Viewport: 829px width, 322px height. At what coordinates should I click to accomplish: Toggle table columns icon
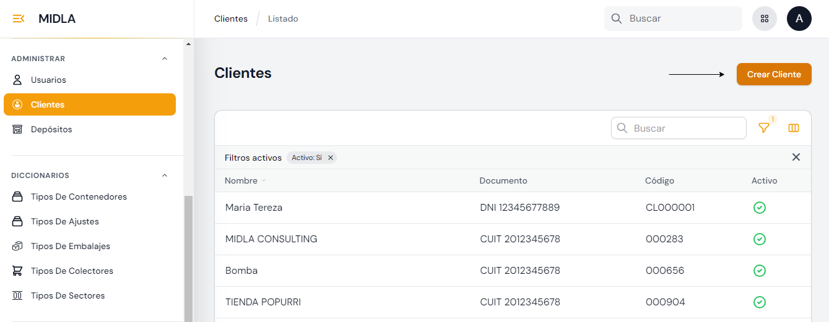pos(794,128)
